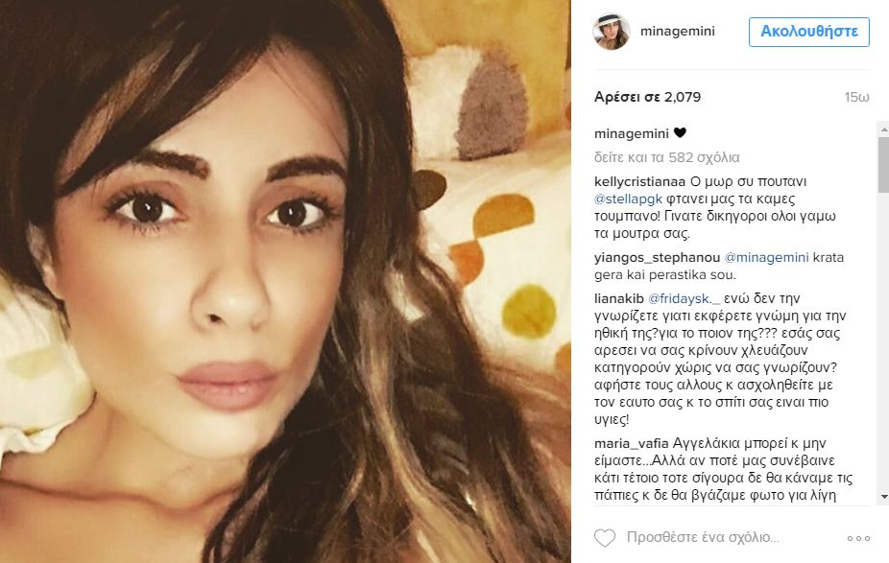
Task: Click the Αρέσει σε 2,079 likes count
Action: [x=647, y=98]
